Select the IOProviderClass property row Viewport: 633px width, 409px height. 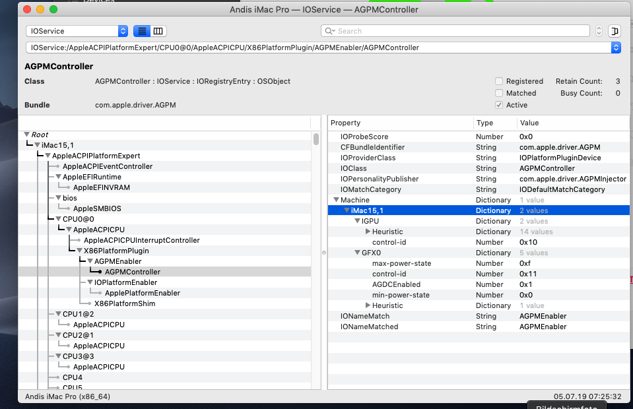[479, 158]
